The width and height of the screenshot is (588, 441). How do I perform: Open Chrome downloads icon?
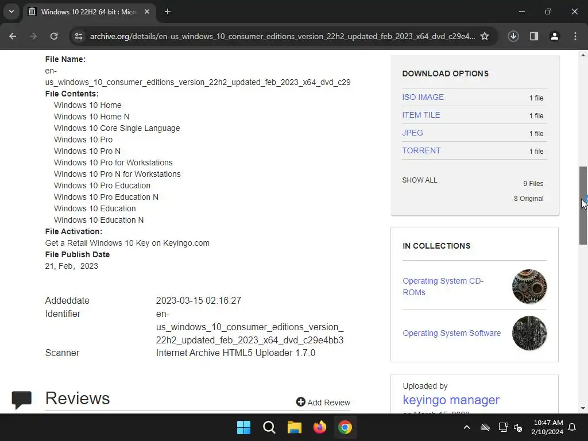point(513,36)
